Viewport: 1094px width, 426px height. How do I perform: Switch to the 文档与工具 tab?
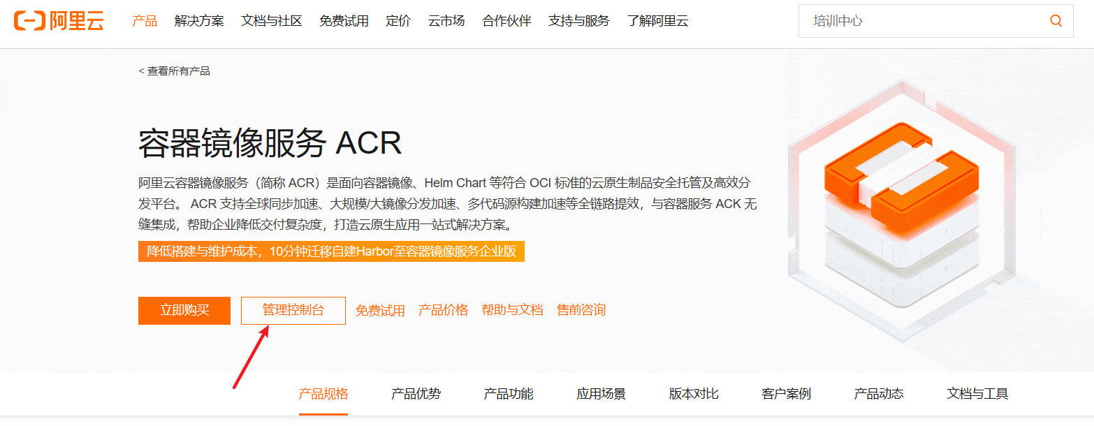pyautogui.click(x=977, y=394)
